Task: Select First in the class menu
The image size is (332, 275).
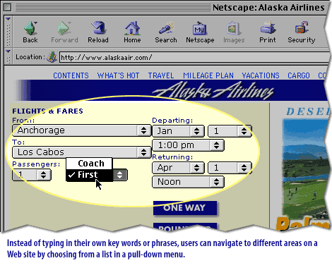Action: (x=89, y=175)
